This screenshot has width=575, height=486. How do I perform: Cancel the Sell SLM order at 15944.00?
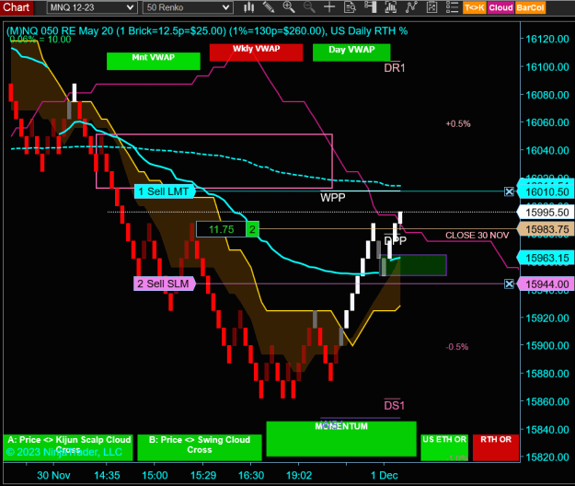coord(509,283)
